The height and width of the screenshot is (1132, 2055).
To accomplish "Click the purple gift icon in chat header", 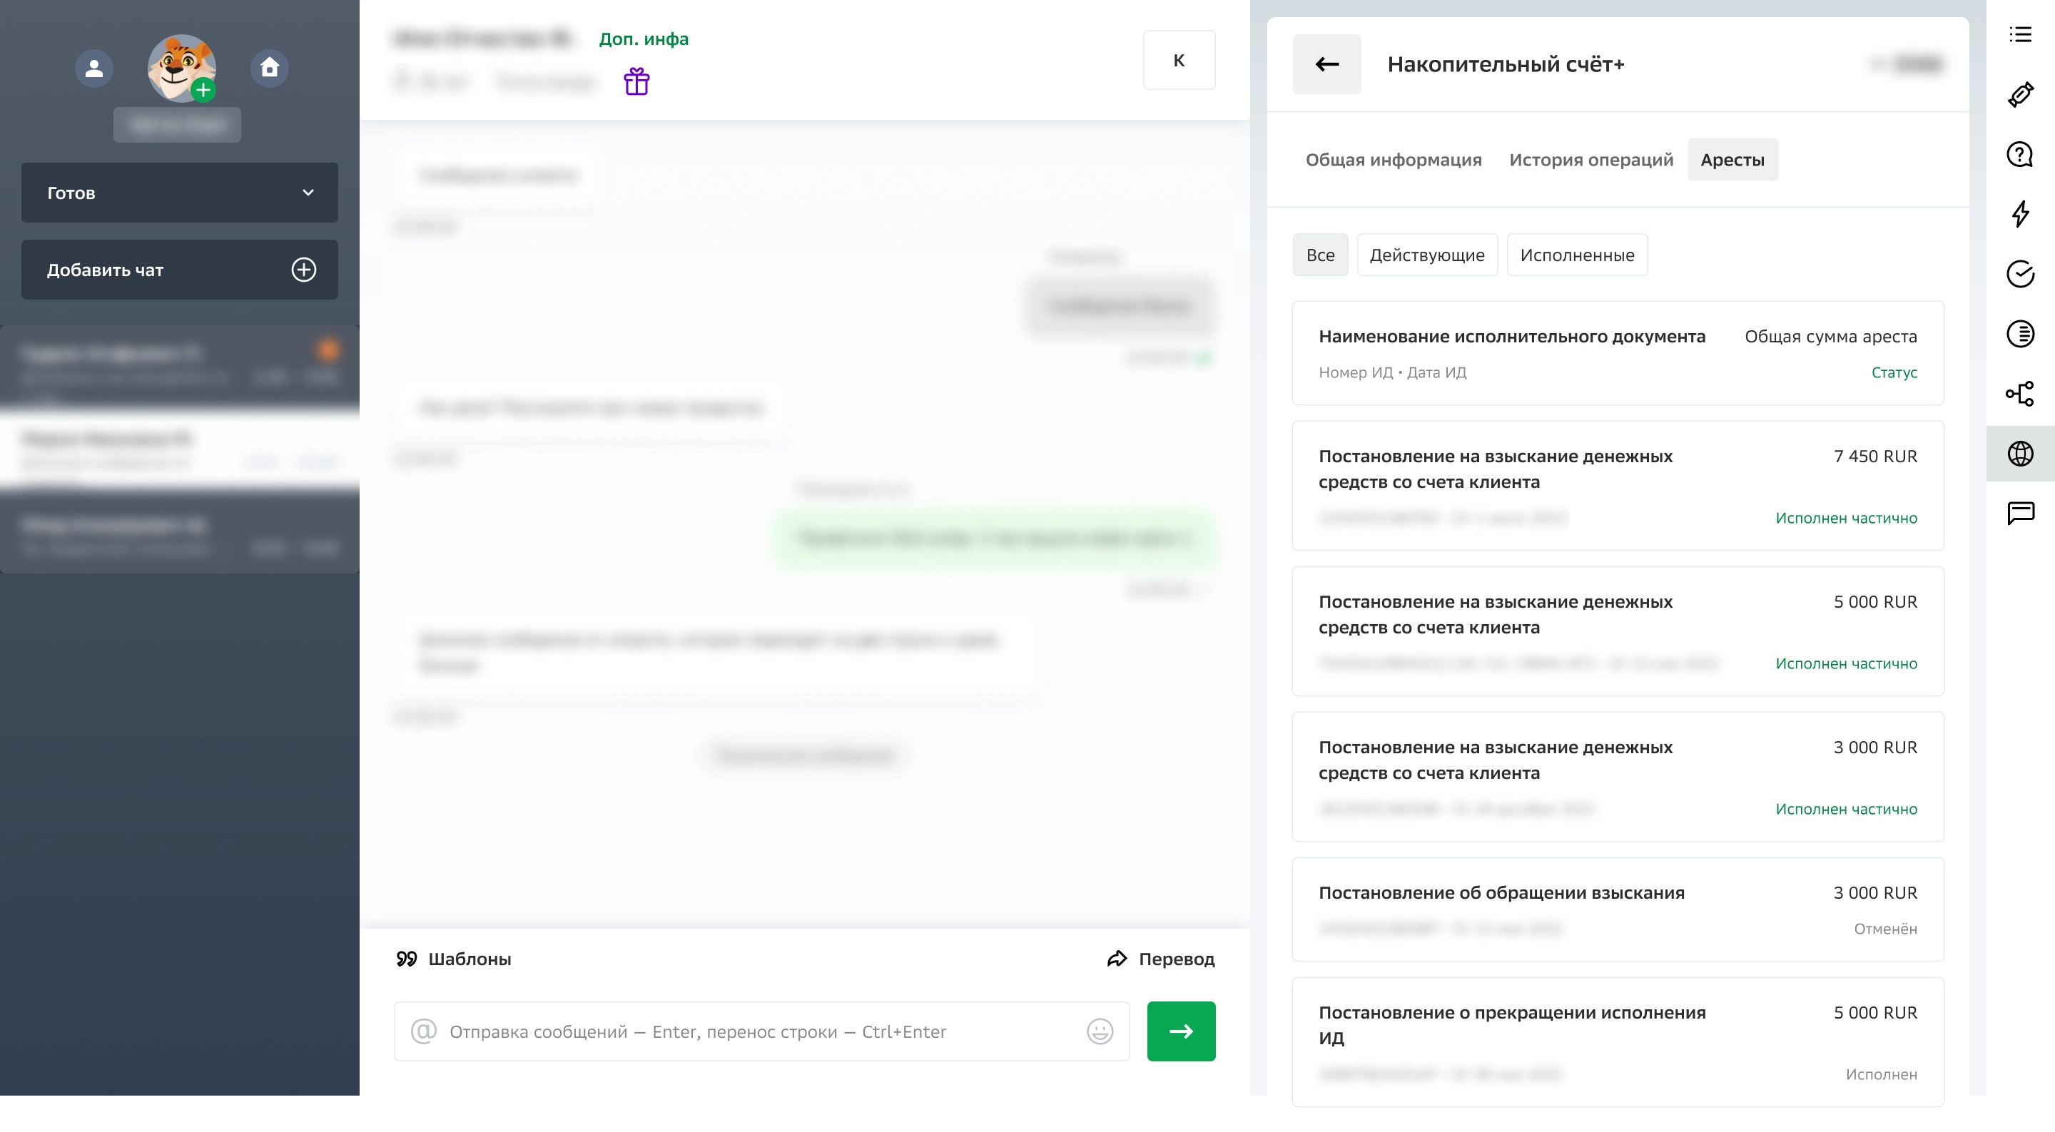I will pos(636,81).
